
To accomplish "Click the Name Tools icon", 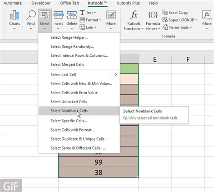I will tap(165, 27).
